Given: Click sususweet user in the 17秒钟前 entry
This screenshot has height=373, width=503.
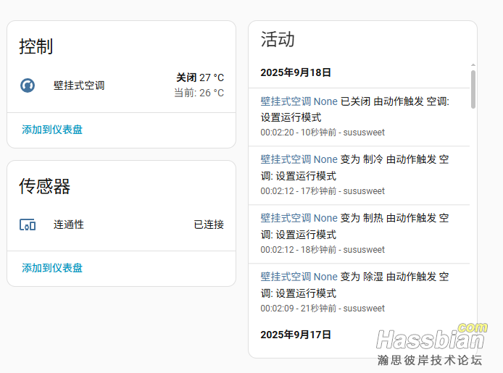Looking at the screenshot, I should click(363, 191).
